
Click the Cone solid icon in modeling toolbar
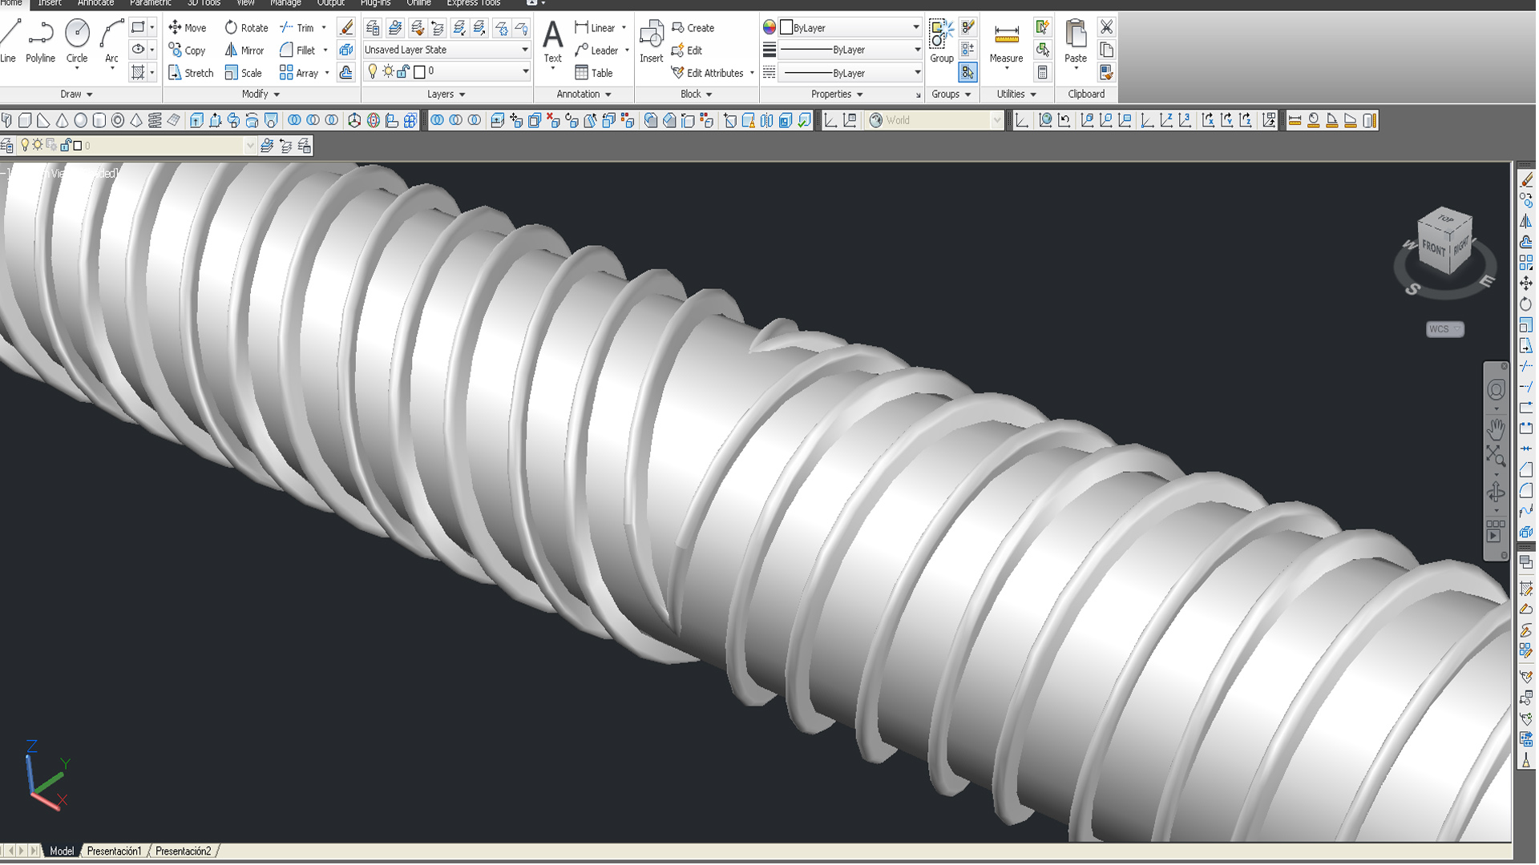coord(63,120)
